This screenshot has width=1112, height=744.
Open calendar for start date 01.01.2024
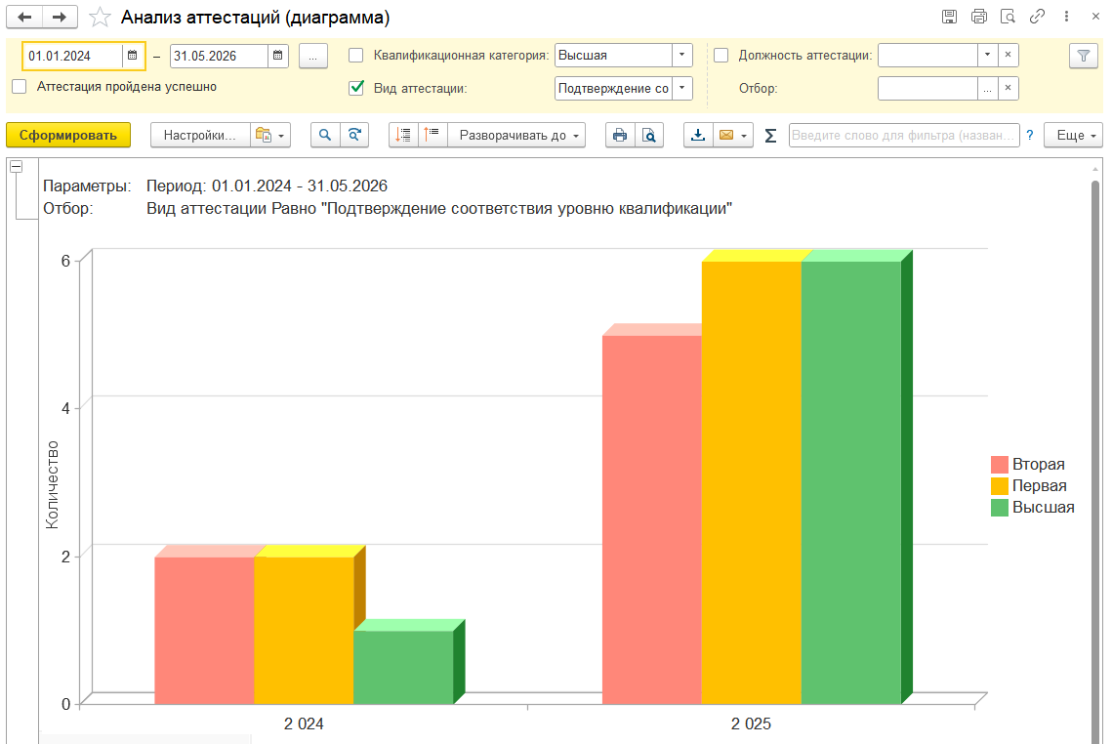point(133,56)
